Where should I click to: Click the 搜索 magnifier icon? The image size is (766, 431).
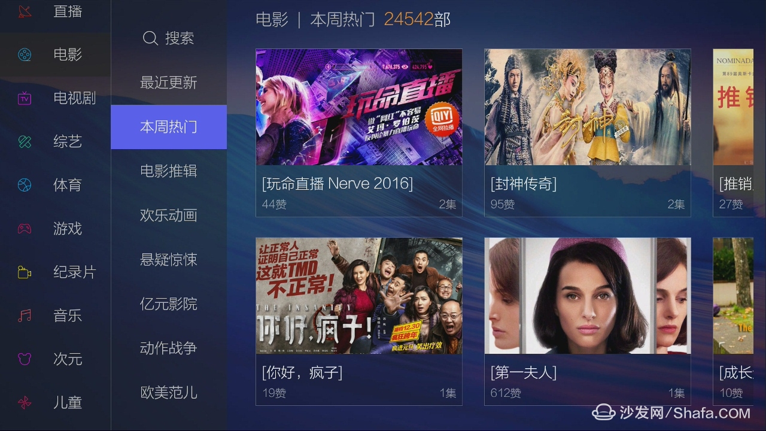[150, 38]
